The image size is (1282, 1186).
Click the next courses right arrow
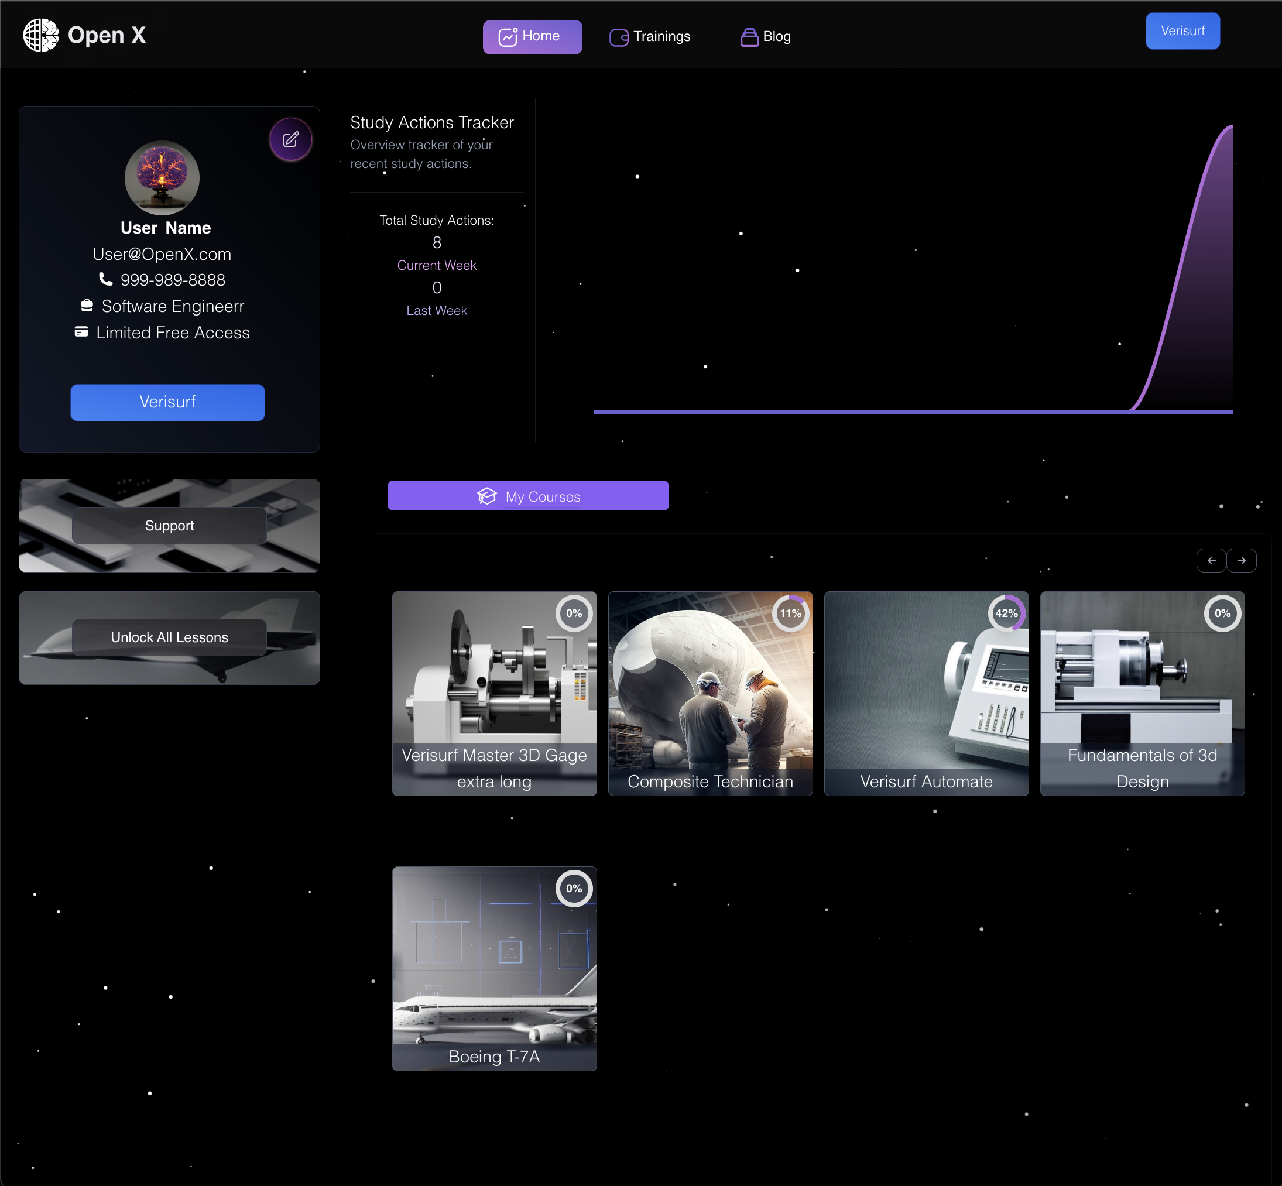click(1241, 560)
